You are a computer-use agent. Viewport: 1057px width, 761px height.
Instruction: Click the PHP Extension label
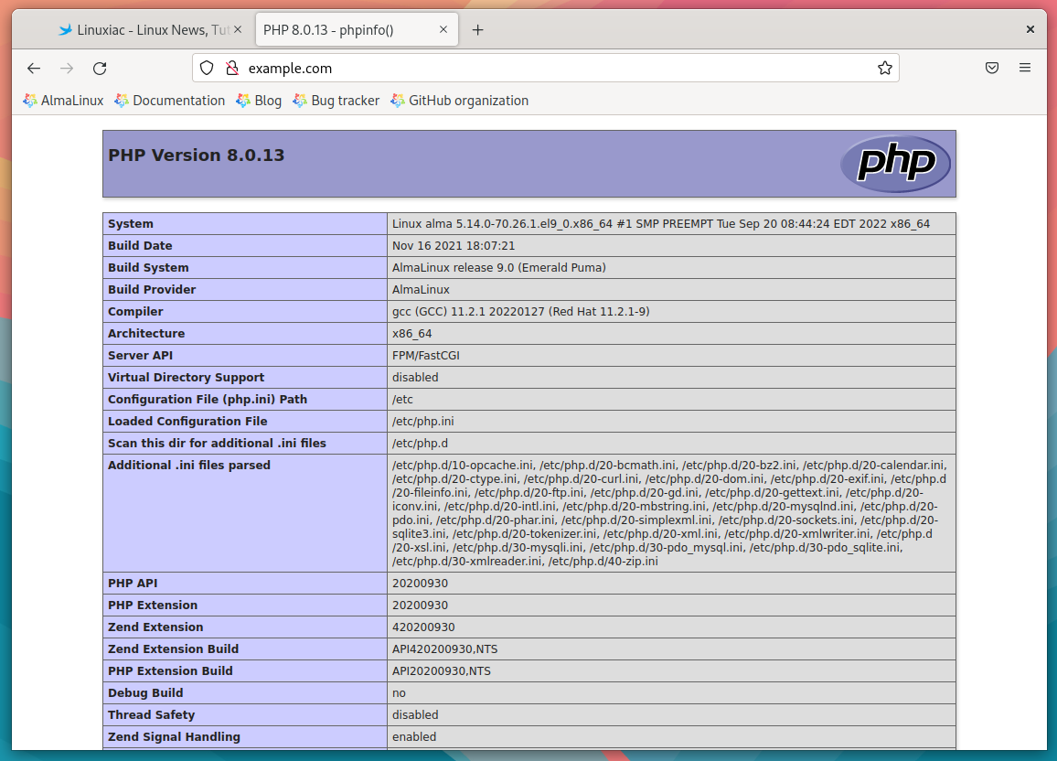click(153, 606)
